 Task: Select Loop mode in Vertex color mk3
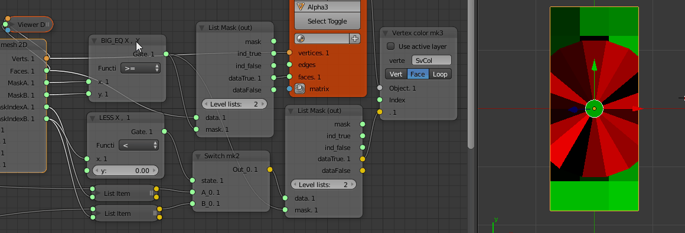coord(440,74)
